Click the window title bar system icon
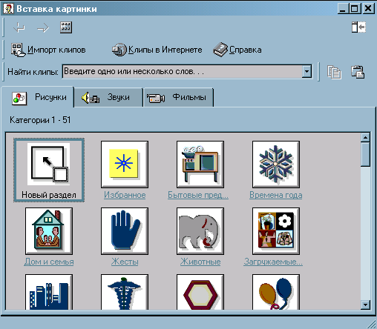The width and height of the screenshot is (377, 329). click(x=8, y=9)
